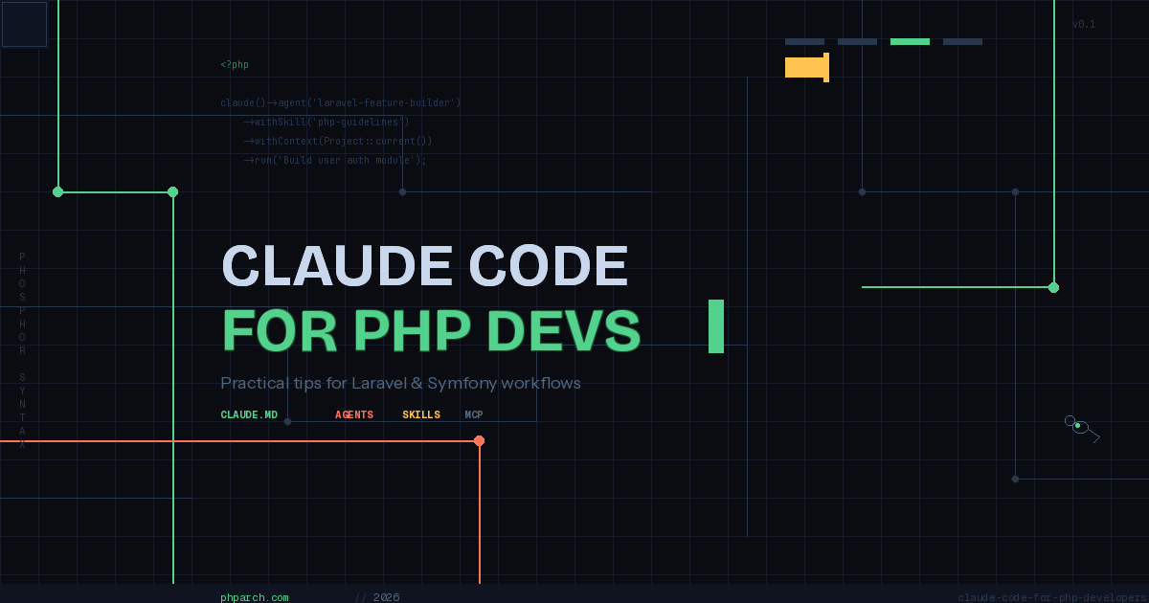Click the v0.1 version label

tap(1084, 25)
